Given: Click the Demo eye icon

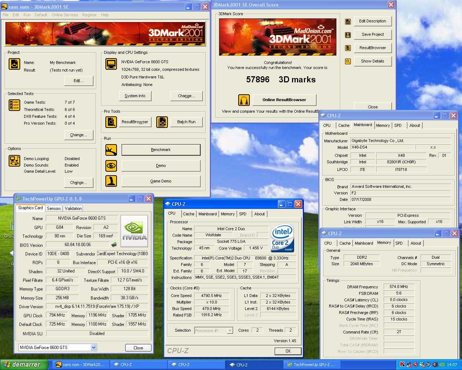Looking at the screenshot, I should coord(111,165).
